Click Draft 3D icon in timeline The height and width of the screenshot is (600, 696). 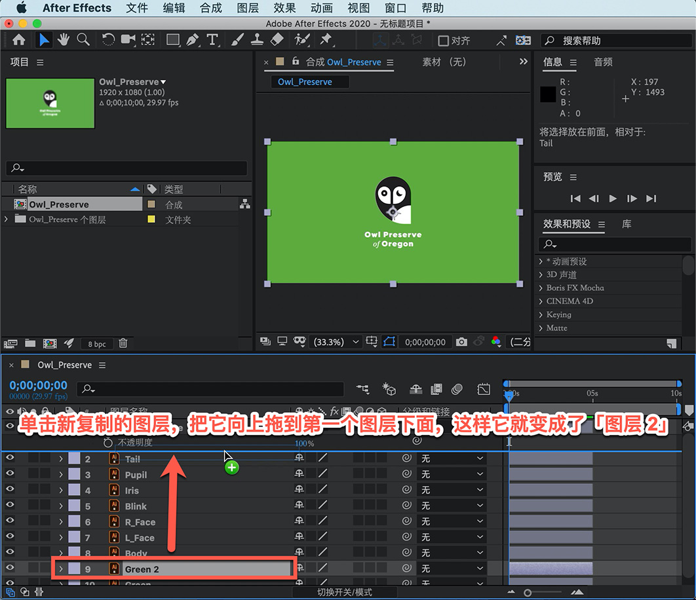[389, 389]
